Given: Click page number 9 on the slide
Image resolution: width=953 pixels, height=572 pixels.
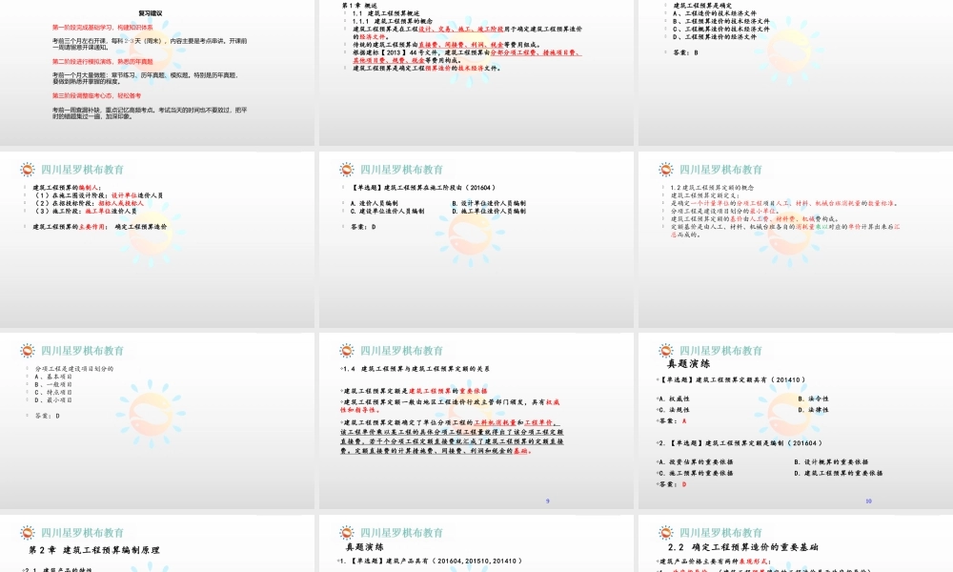Looking at the screenshot, I should click(x=547, y=501).
